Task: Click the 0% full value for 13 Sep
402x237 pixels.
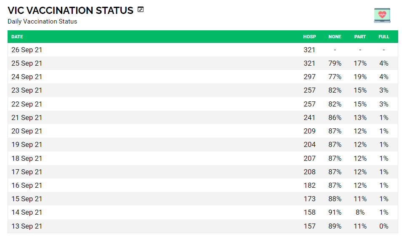Action: tap(383, 226)
